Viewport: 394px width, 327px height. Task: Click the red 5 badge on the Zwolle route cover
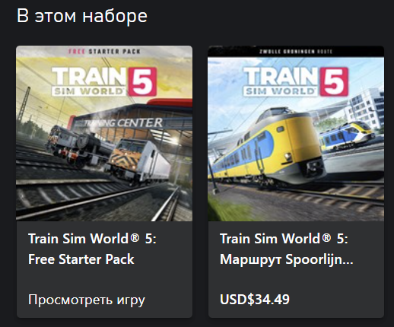pos(334,82)
